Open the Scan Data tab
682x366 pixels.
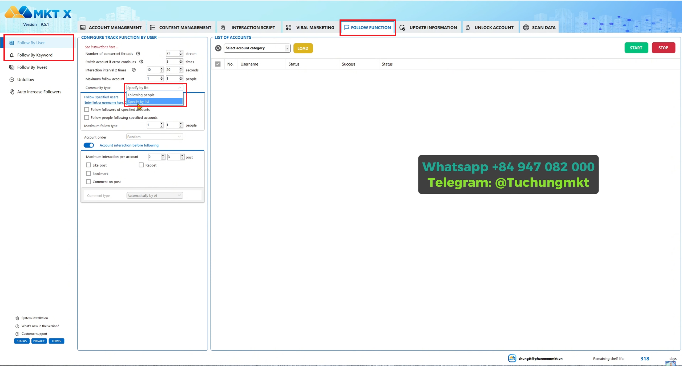click(539, 27)
